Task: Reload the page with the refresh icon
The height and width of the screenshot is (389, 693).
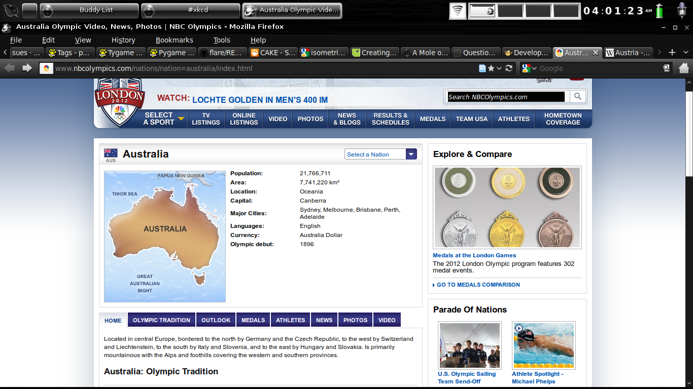Action: pyautogui.click(x=509, y=68)
